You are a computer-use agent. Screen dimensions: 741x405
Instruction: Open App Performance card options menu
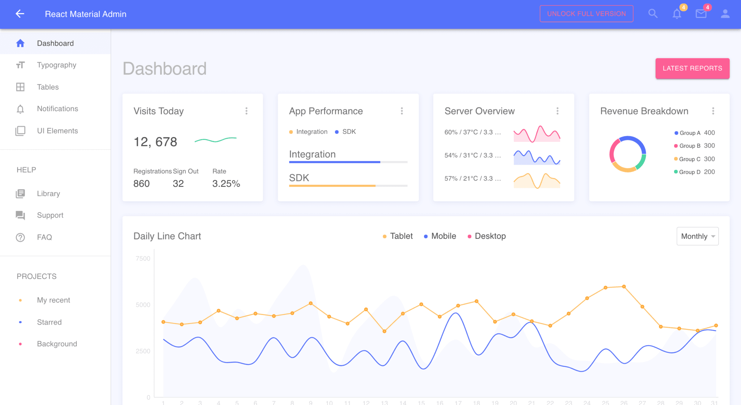click(x=402, y=111)
